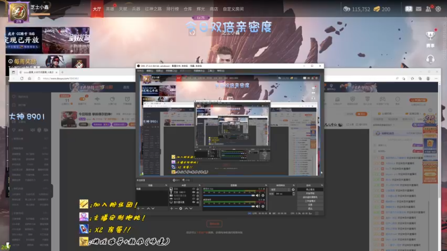Viewport: 447px width, 251px height.
Task: Click the player avatar 芝士小鑫
Action: click(x=18, y=12)
